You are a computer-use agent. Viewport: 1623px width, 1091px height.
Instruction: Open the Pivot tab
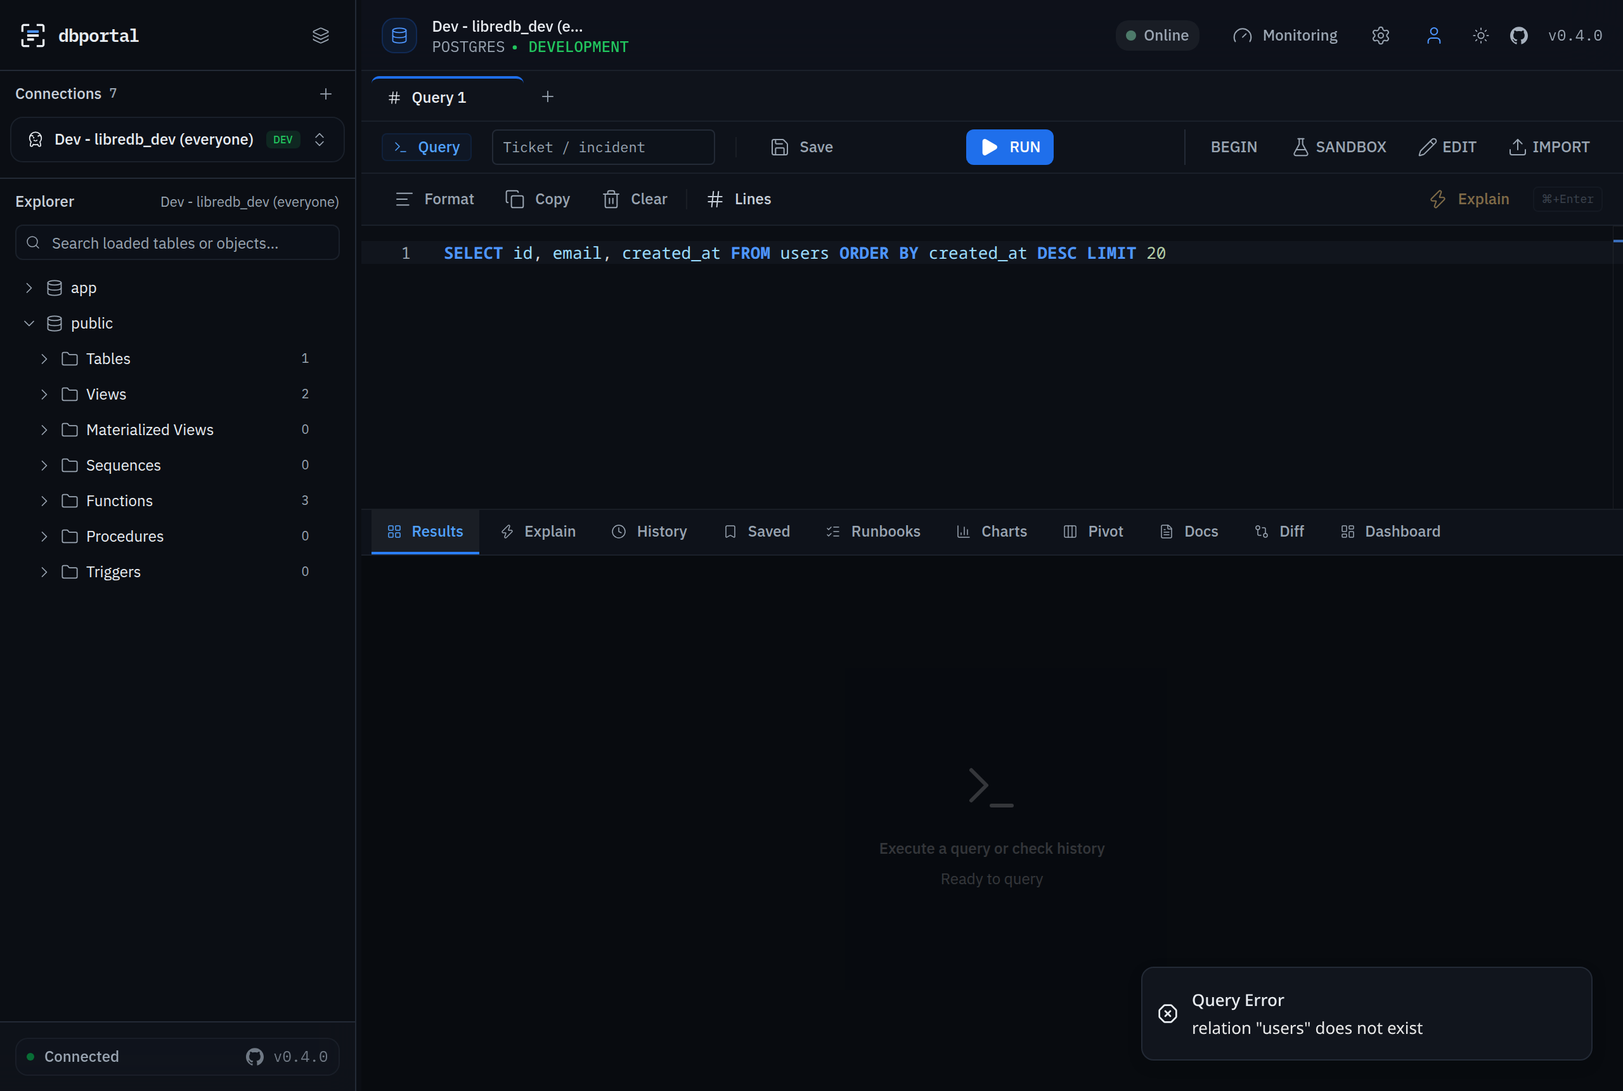1093,532
